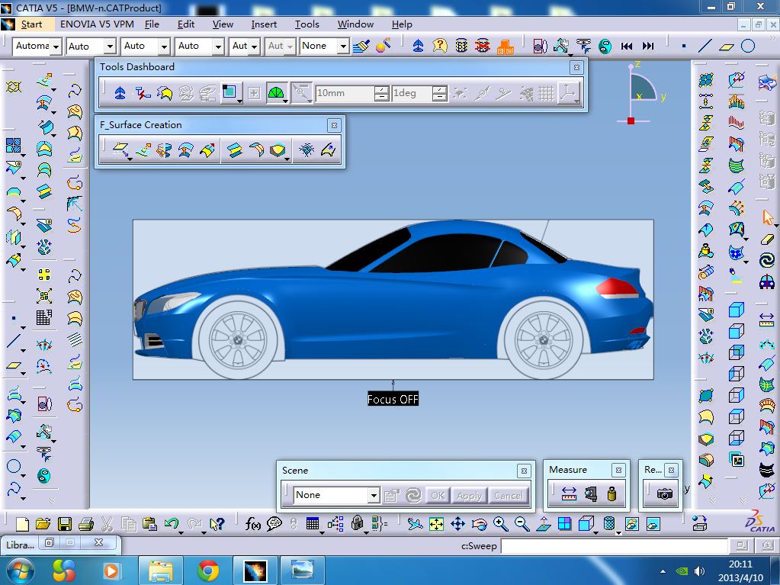The image size is (780, 585).
Task: Click the Apply button in the Scene toolbar
Action: coord(469,496)
